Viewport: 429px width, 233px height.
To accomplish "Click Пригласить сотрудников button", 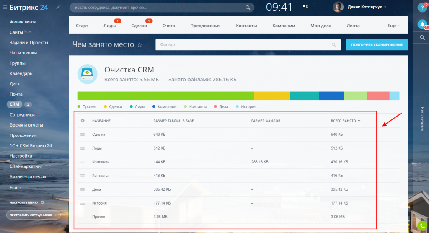I will coord(34,215).
